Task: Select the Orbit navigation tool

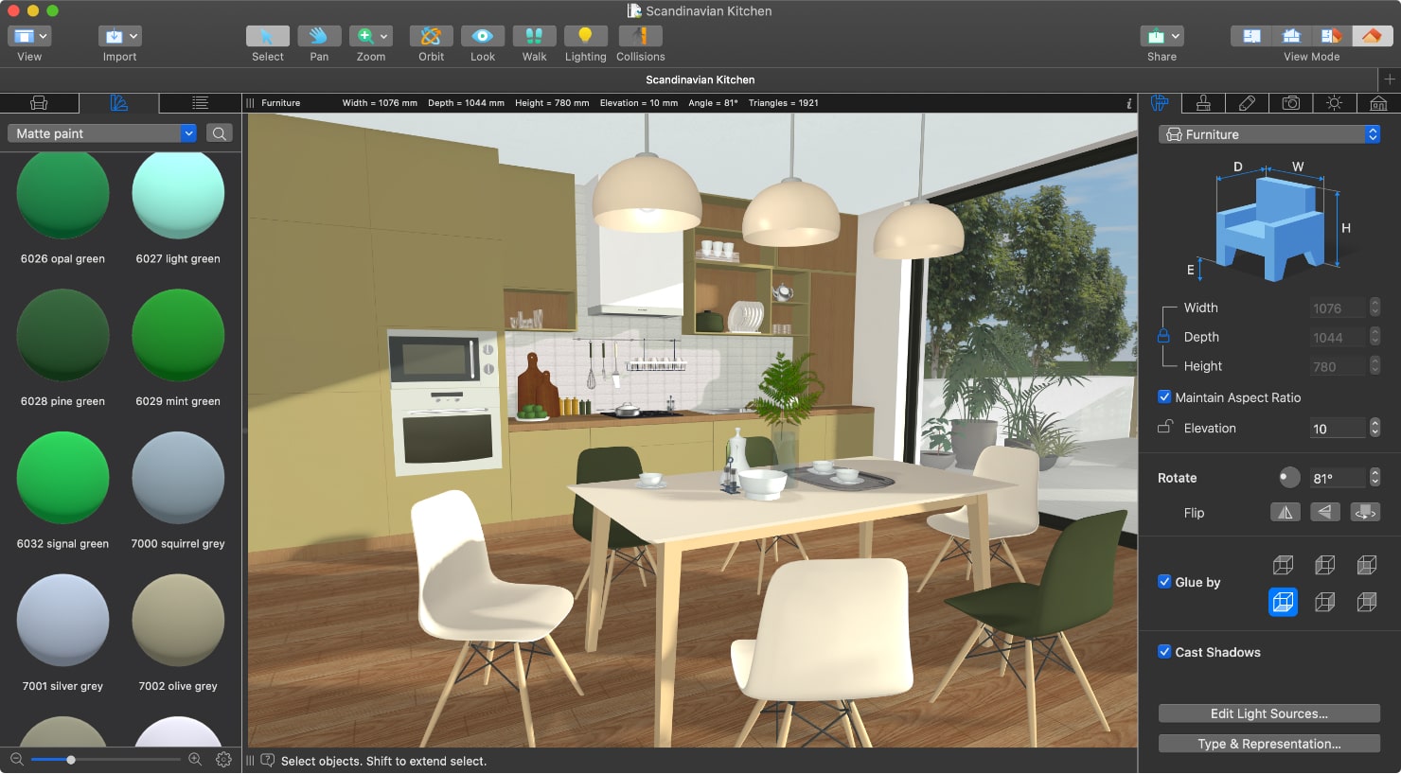Action: 431,36
